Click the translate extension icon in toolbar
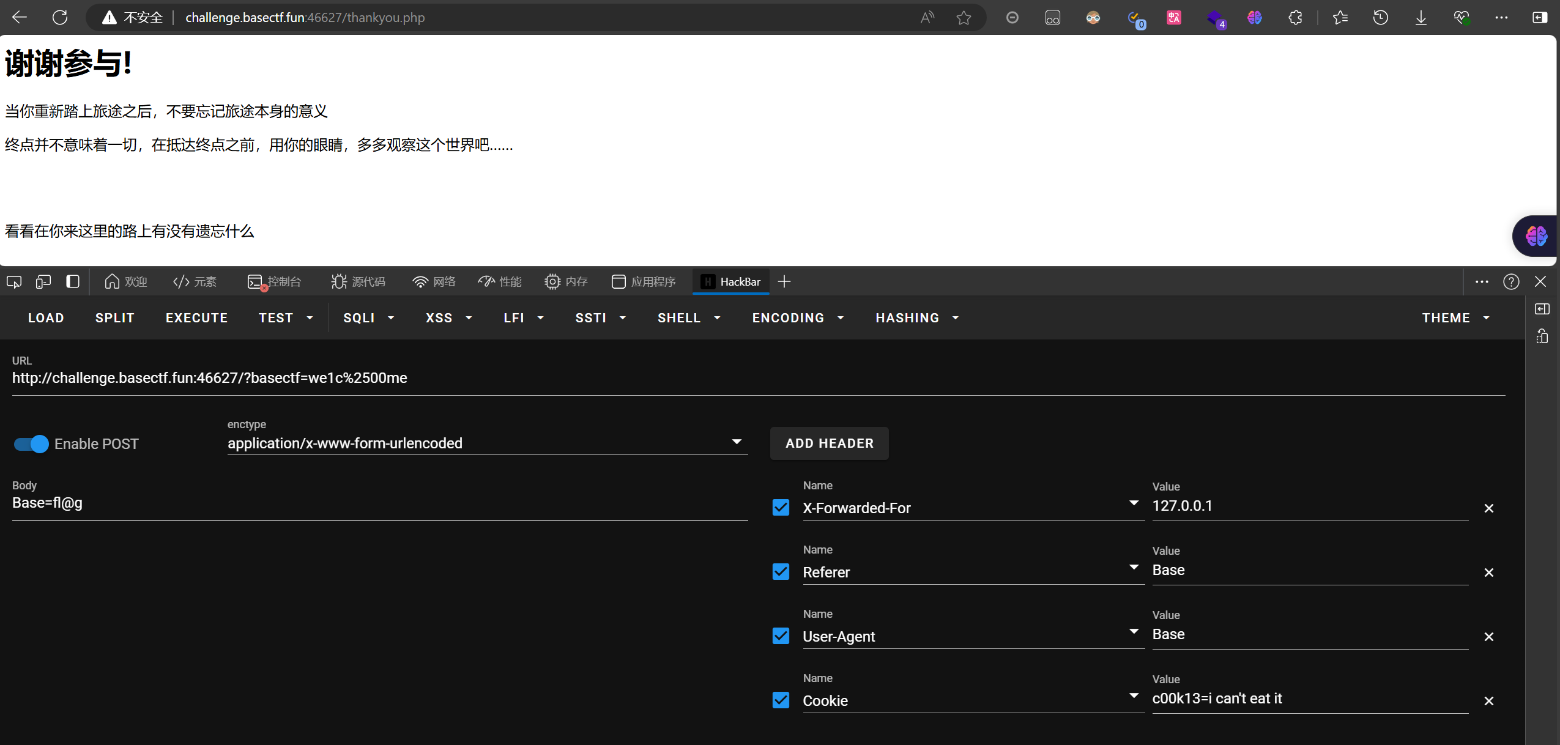Screen dimensions: 1560x745 [x=1174, y=17]
